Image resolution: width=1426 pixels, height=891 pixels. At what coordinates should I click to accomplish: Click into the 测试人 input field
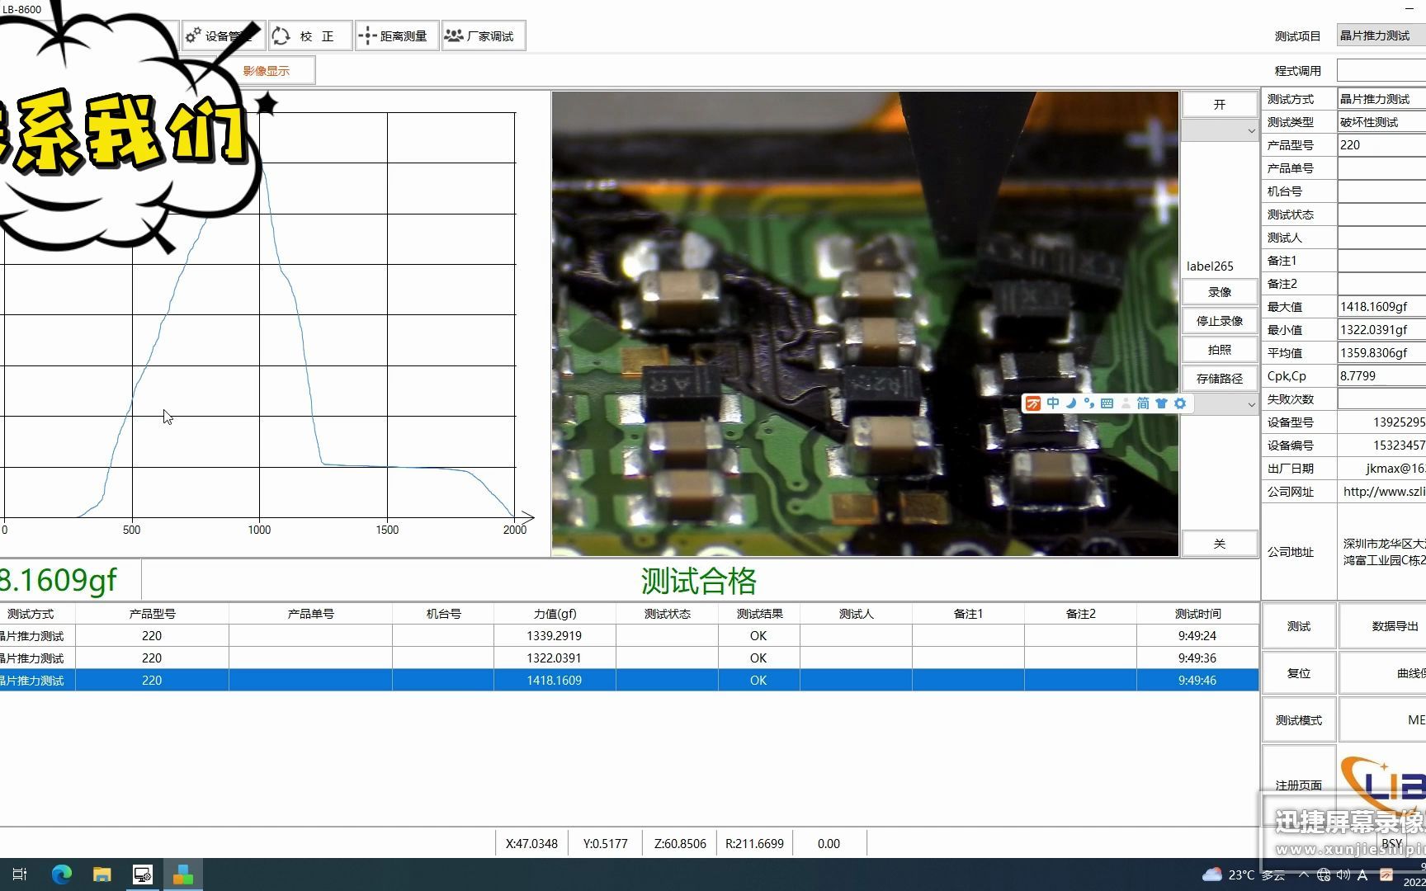pyautogui.click(x=1381, y=238)
